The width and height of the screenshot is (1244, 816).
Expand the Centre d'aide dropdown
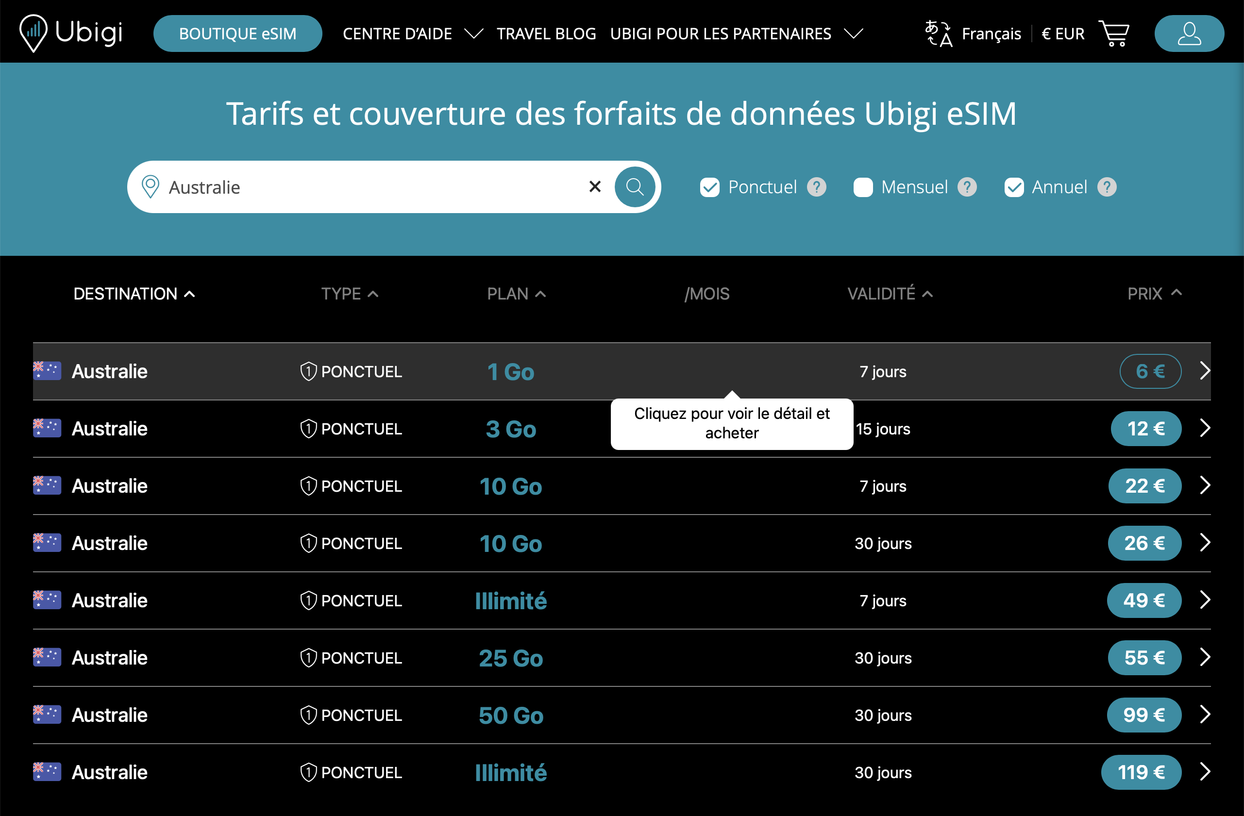click(473, 34)
